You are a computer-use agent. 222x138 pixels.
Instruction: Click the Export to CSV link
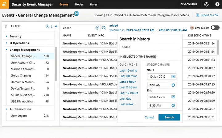click(x=209, y=15)
